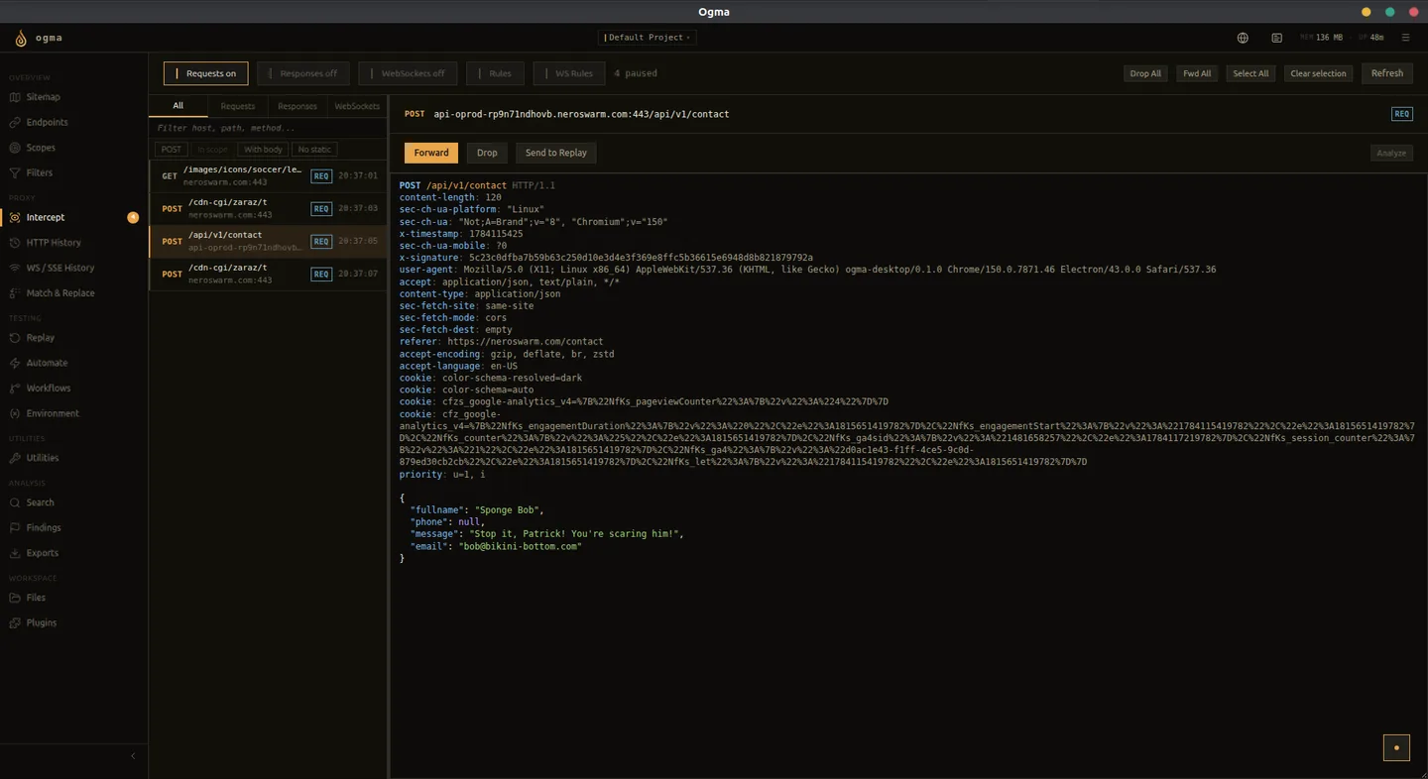
Task: Open the Default Project dropdown
Action: point(647,38)
